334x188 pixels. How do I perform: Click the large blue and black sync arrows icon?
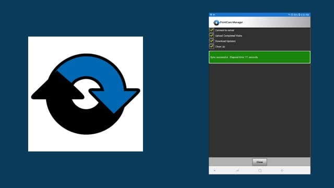(86, 94)
